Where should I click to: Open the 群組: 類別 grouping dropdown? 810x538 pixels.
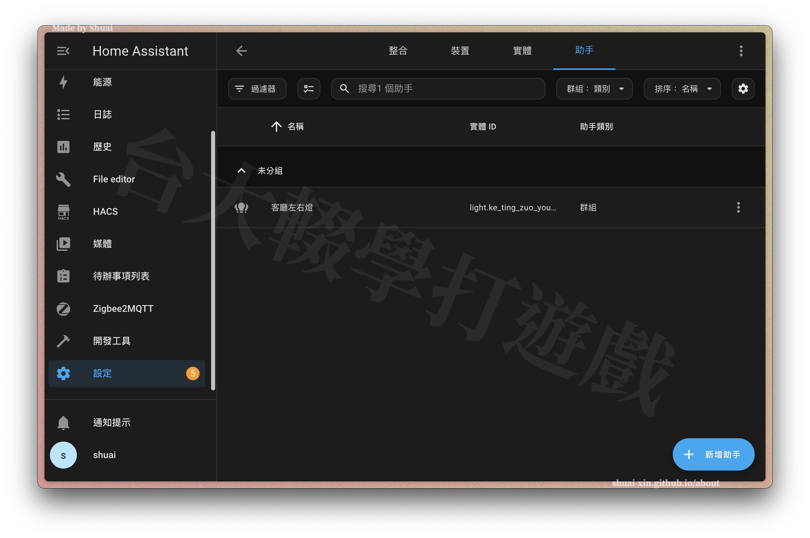[594, 89]
